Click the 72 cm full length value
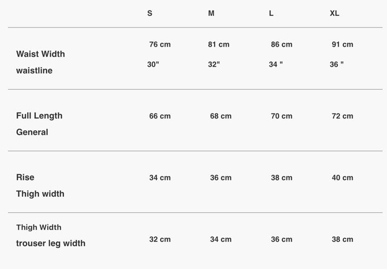Viewport: 387px width, 269px height. (x=342, y=116)
